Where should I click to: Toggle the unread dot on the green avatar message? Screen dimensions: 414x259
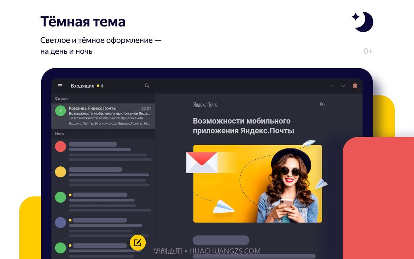click(x=70, y=195)
